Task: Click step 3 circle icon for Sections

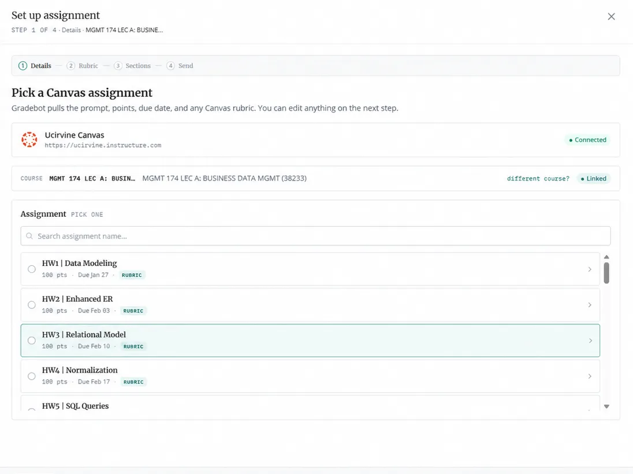Action: (117, 66)
